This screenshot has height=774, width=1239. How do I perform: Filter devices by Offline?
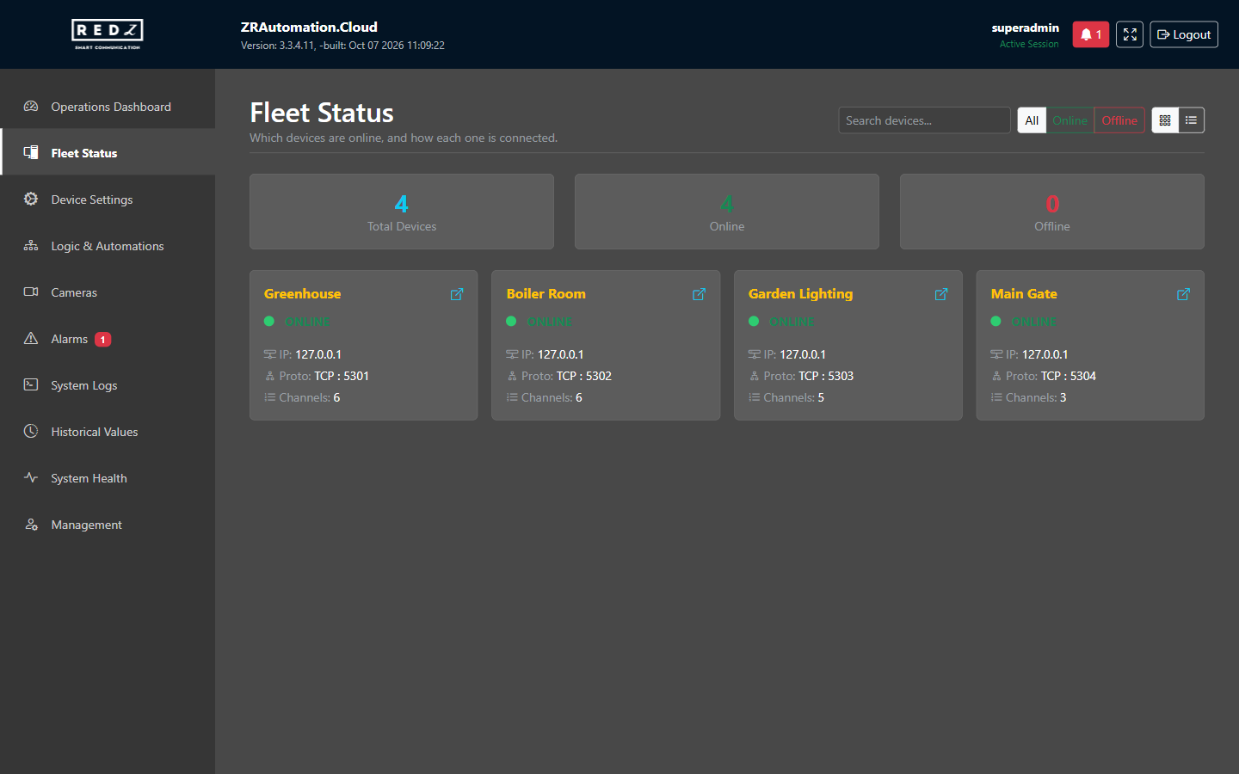pyautogui.click(x=1119, y=120)
